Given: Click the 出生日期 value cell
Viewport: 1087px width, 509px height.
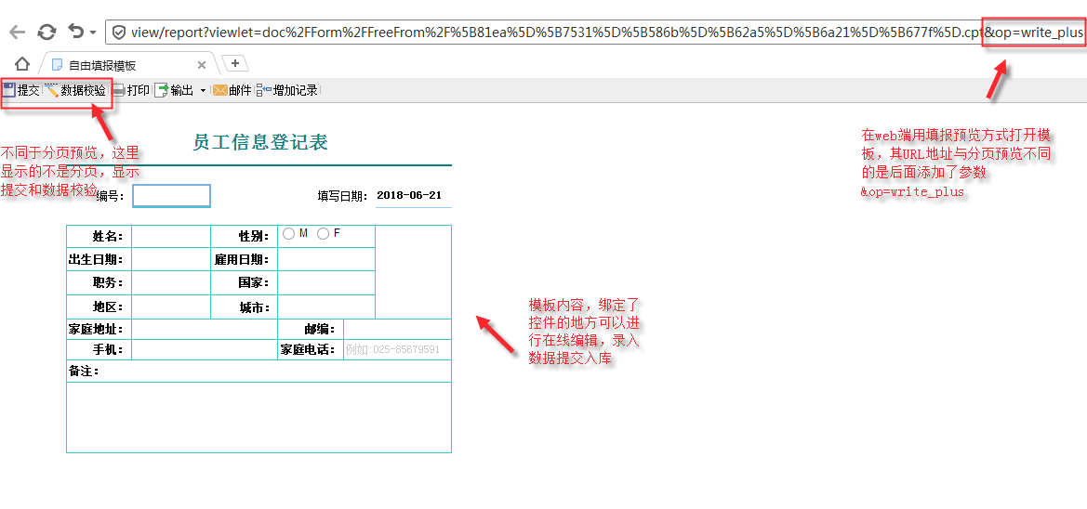Looking at the screenshot, I should coord(170,260).
